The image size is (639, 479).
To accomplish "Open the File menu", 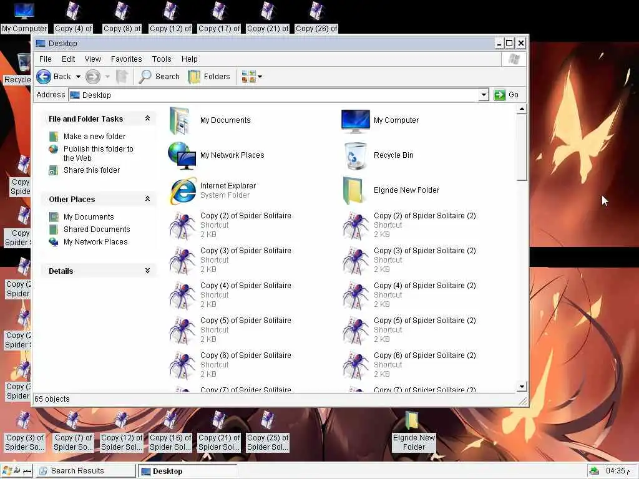I will (x=45, y=59).
